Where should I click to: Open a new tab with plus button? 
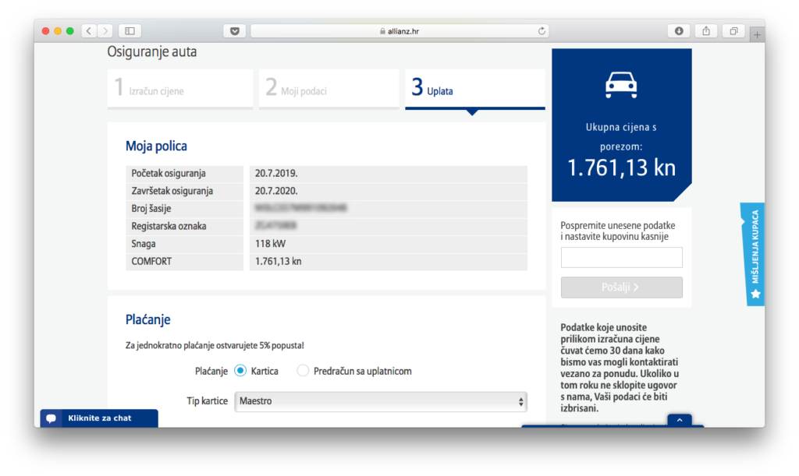pyautogui.click(x=758, y=34)
